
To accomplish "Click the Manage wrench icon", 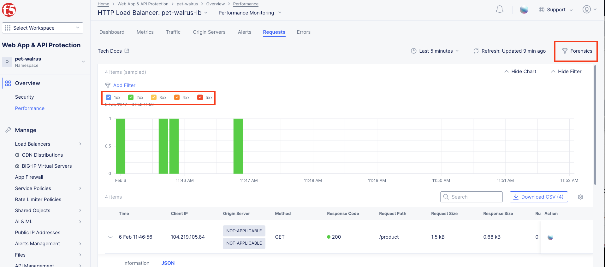I will coord(8,130).
